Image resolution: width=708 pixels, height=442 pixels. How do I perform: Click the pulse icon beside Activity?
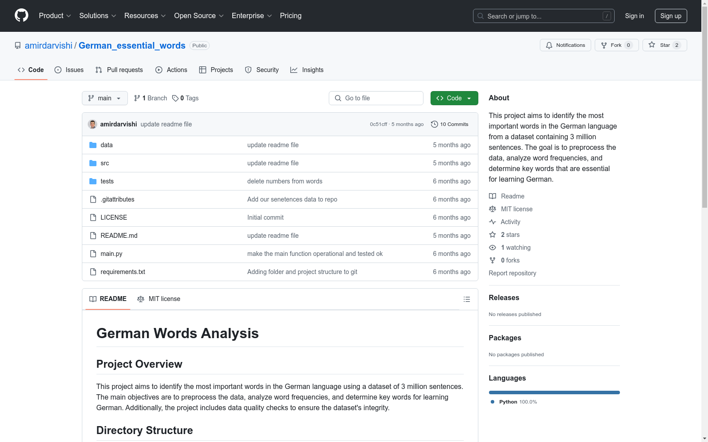(x=493, y=222)
